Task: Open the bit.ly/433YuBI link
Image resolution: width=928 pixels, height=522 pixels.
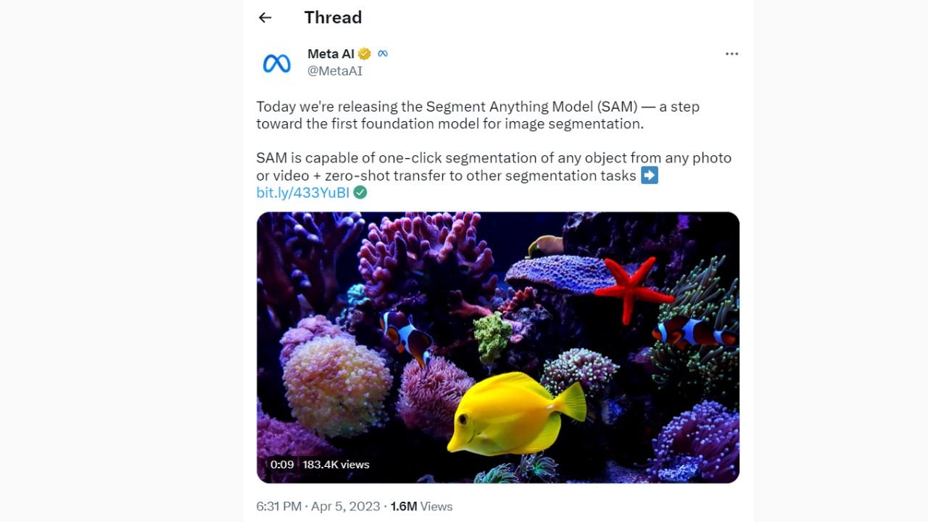Action: coord(302,192)
